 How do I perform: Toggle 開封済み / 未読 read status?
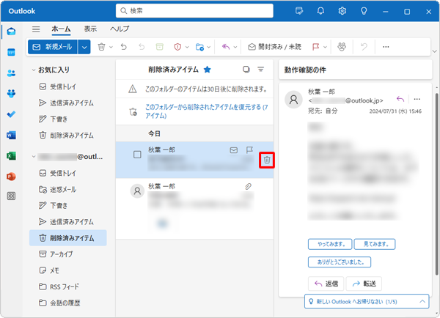tap(275, 47)
